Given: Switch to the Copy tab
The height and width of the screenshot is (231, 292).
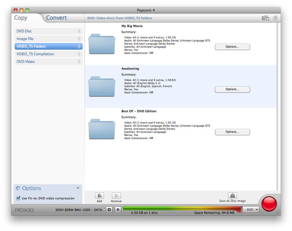Looking at the screenshot, I should pos(21,18).
